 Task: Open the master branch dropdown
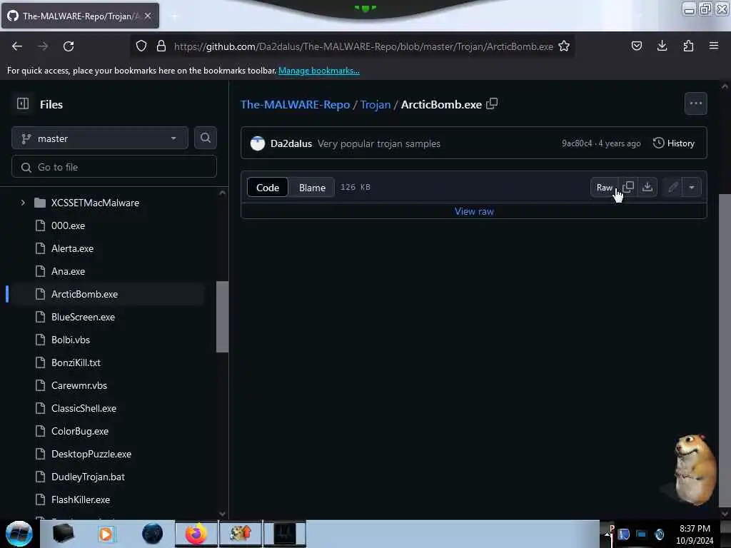[x=100, y=138]
